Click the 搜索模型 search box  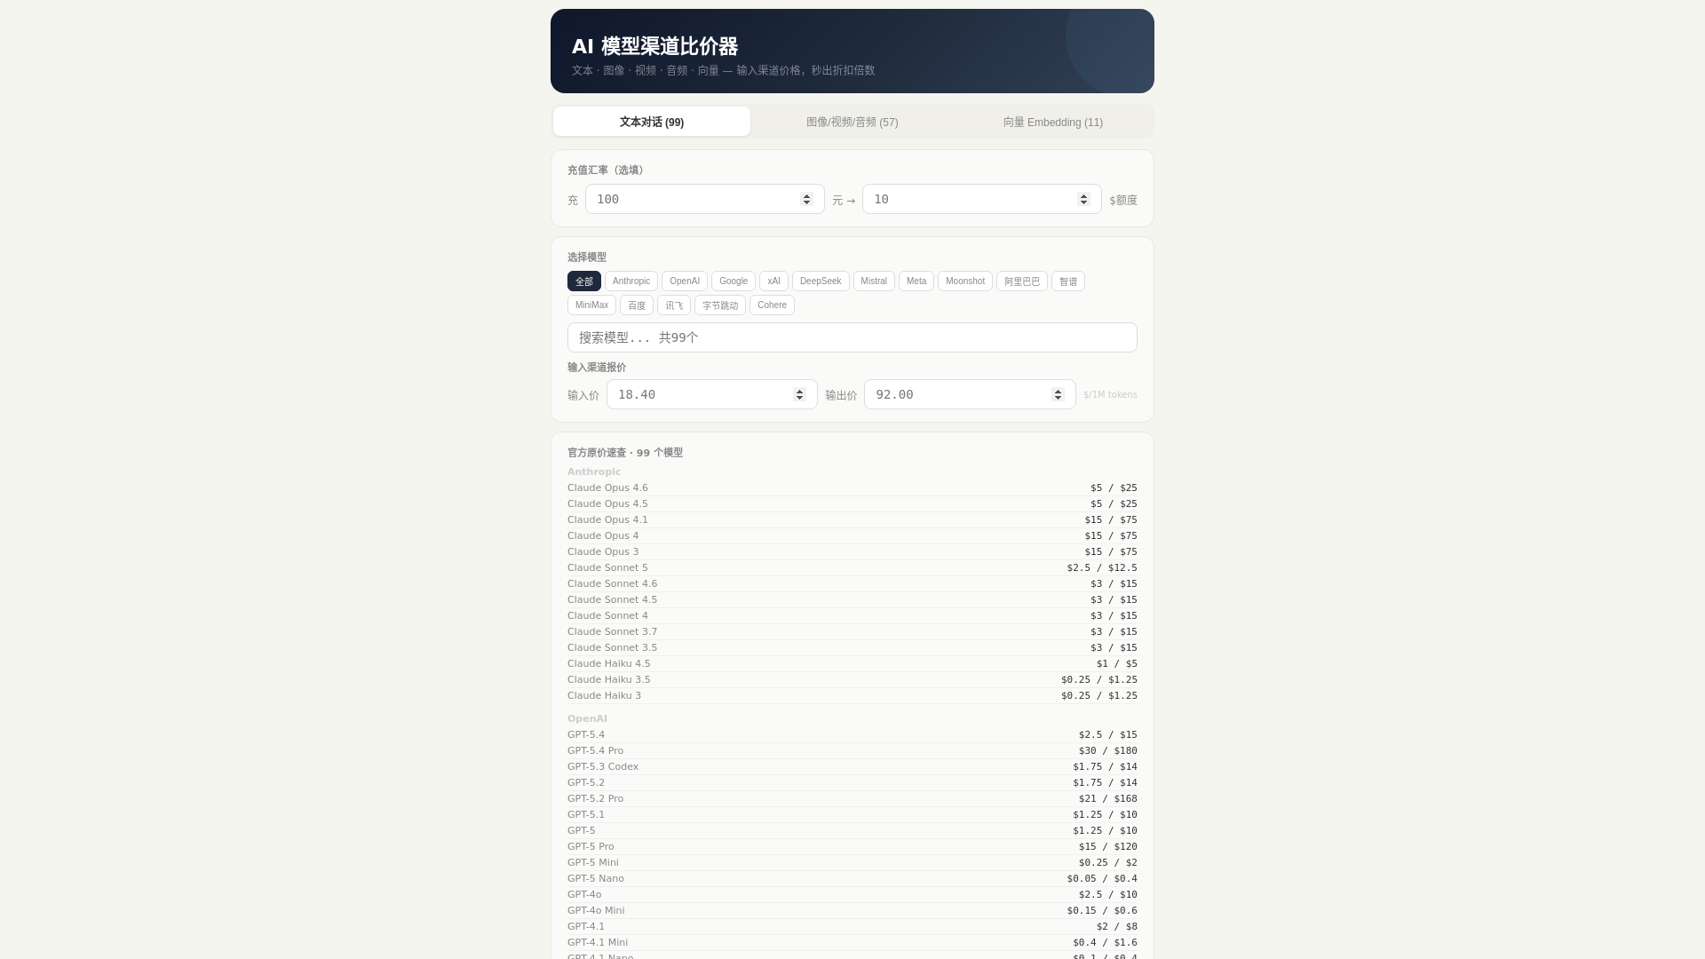(852, 337)
